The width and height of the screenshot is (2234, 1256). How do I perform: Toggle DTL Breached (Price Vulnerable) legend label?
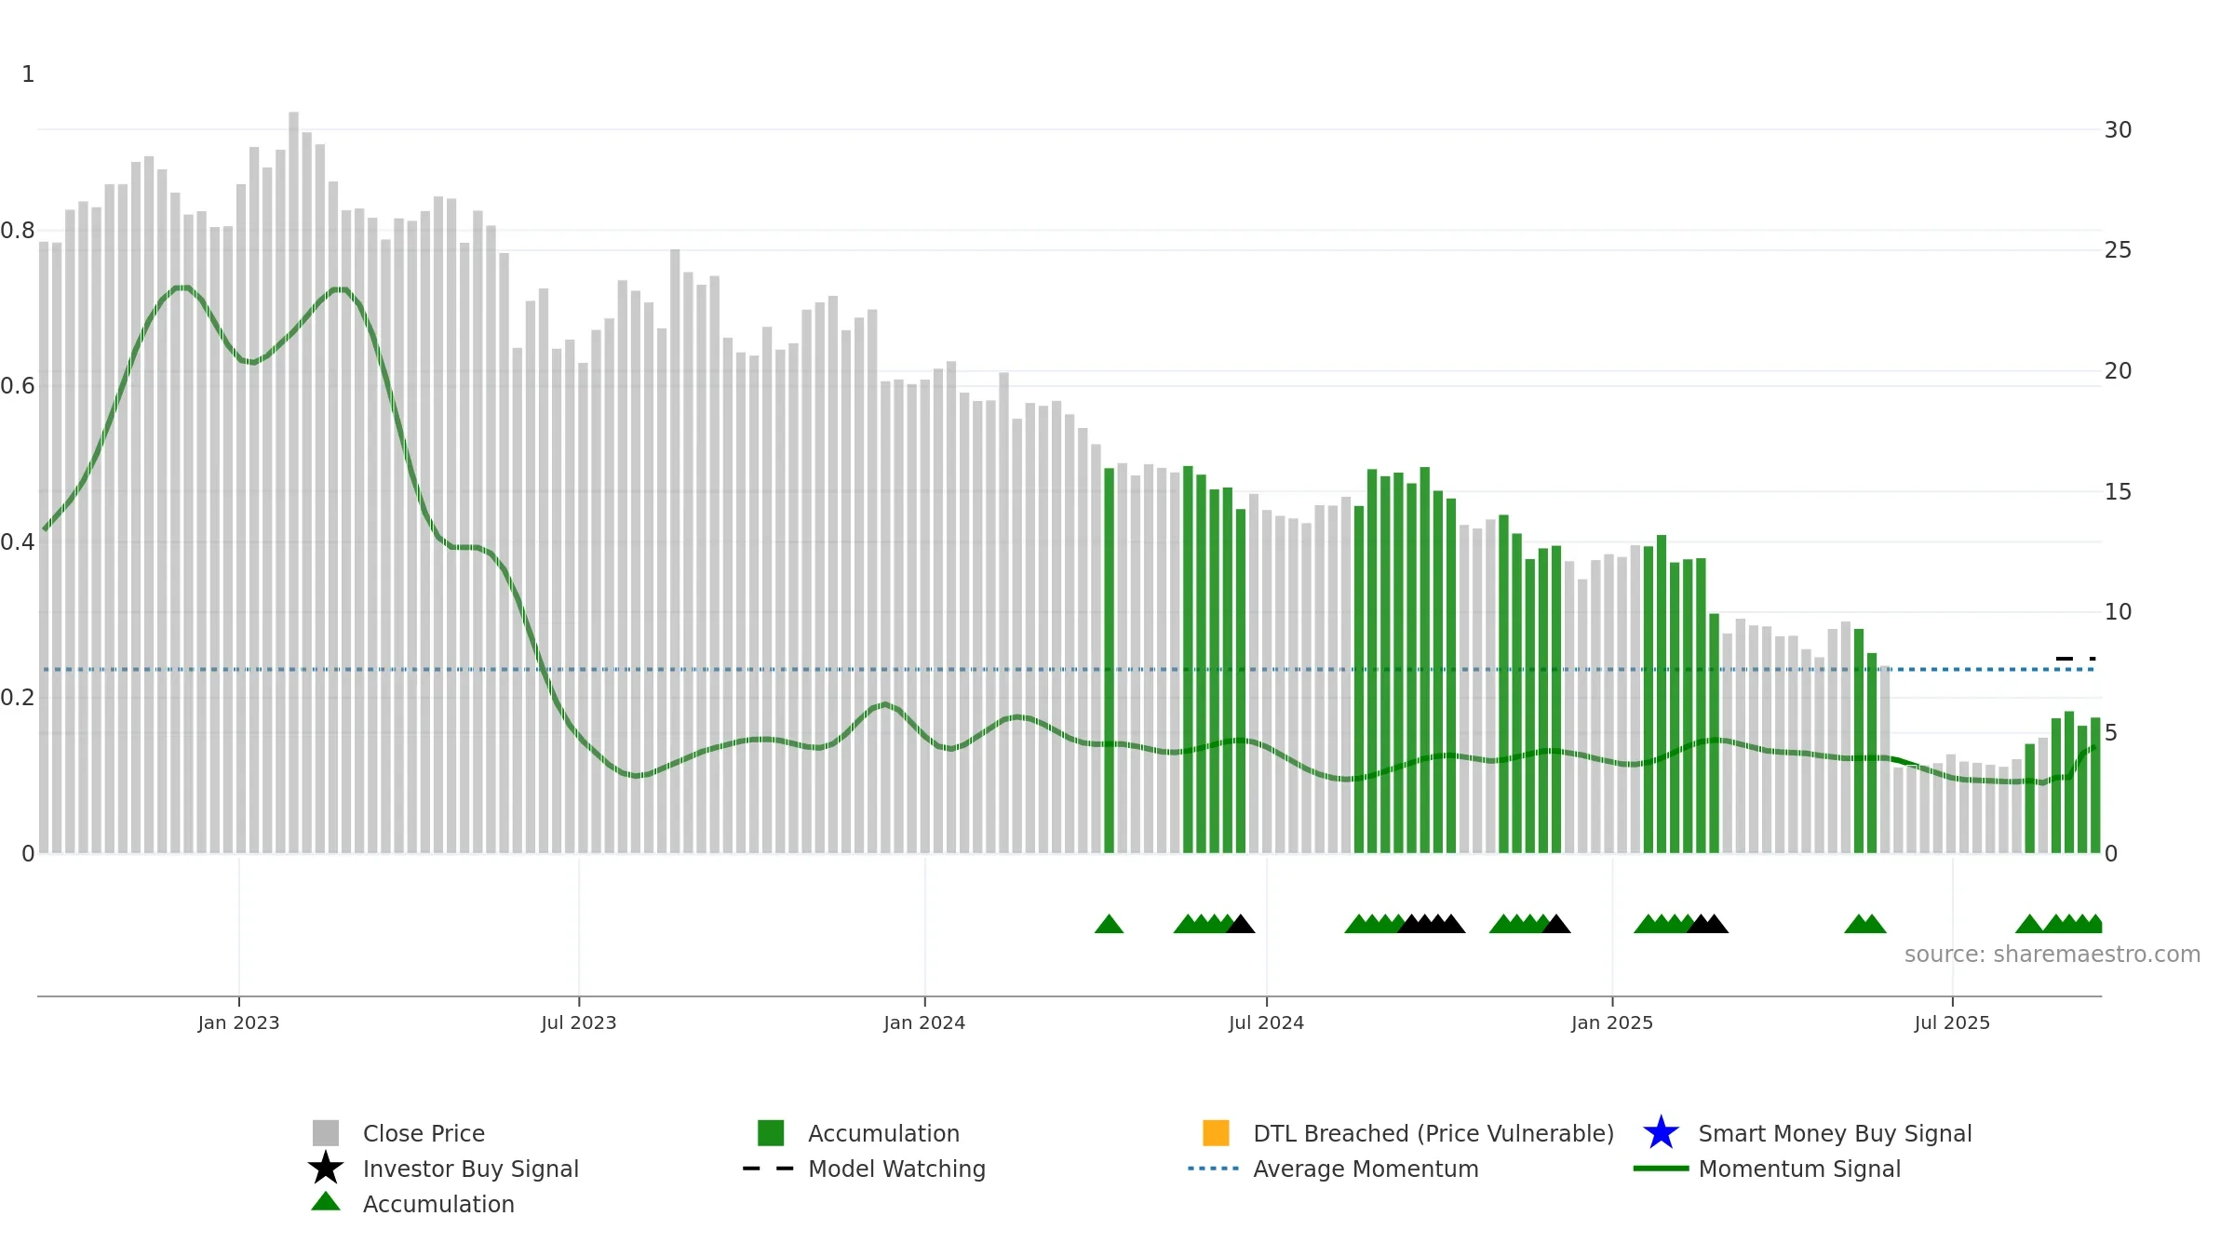1433,1133
